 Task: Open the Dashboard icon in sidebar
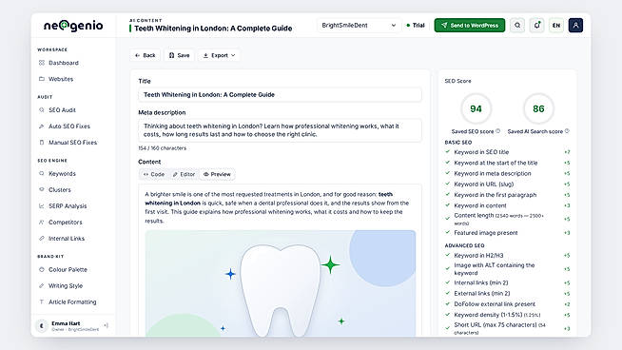click(x=42, y=63)
